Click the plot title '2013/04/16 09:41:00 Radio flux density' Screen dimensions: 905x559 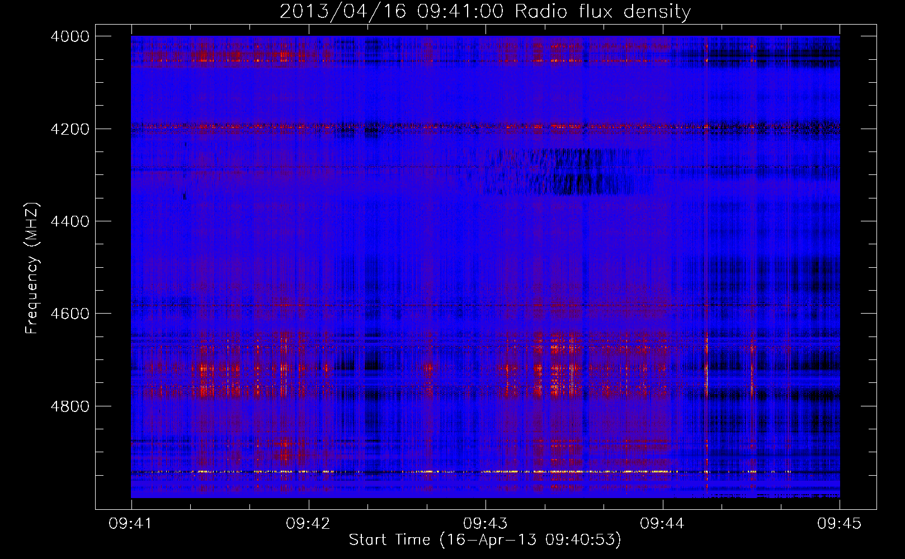click(x=485, y=11)
